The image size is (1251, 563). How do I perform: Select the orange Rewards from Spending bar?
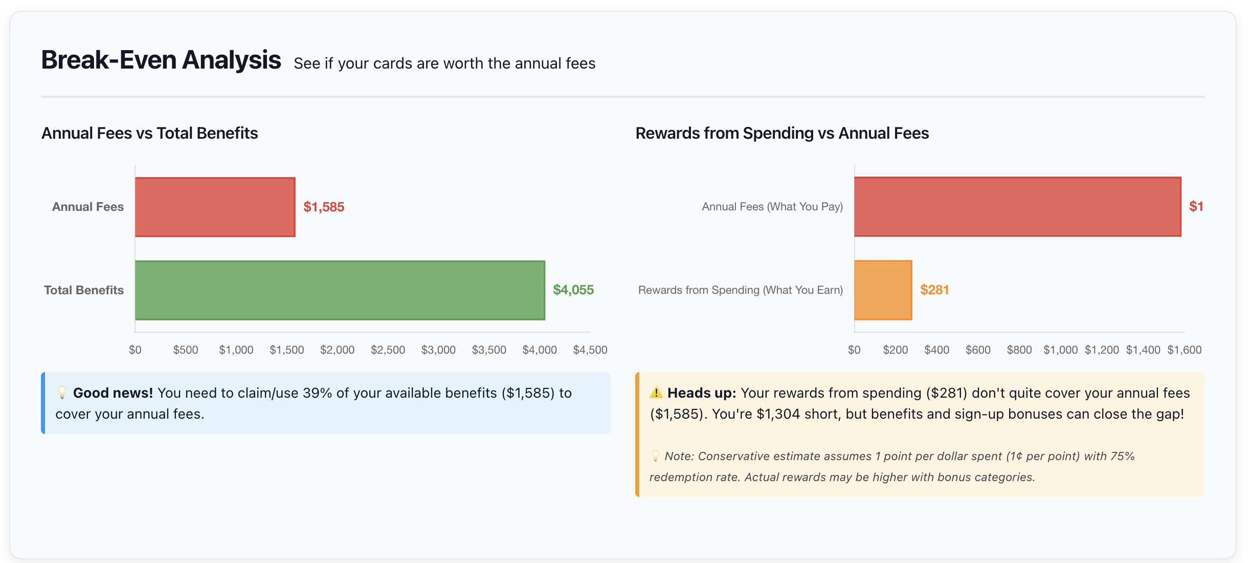click(x=883, y=290)
